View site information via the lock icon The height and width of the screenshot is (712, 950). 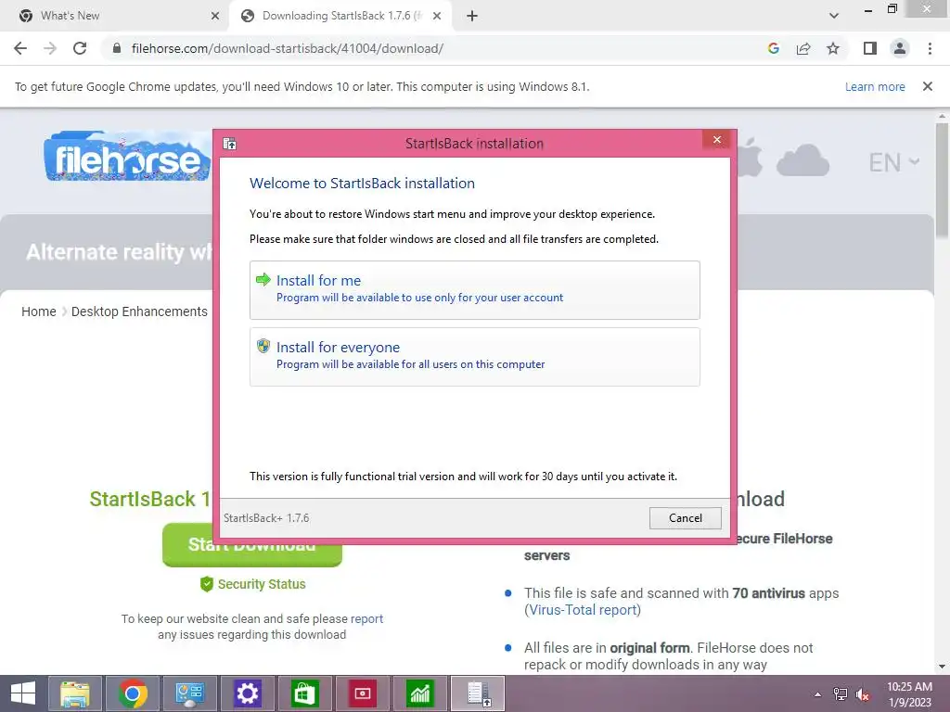click(117, 48)
